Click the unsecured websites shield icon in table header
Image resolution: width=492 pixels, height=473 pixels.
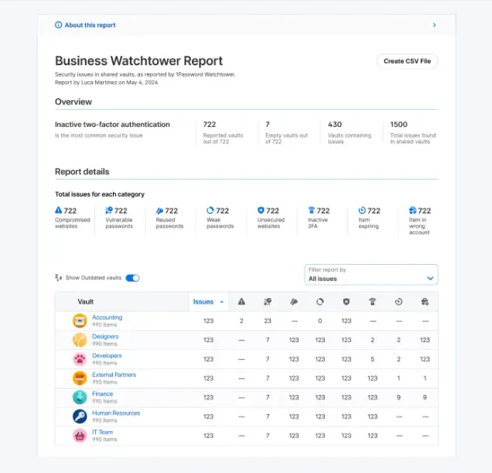[346, 302]
